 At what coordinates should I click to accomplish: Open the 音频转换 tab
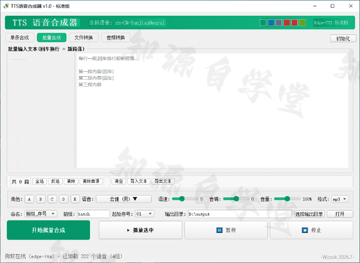click(116, 38)
